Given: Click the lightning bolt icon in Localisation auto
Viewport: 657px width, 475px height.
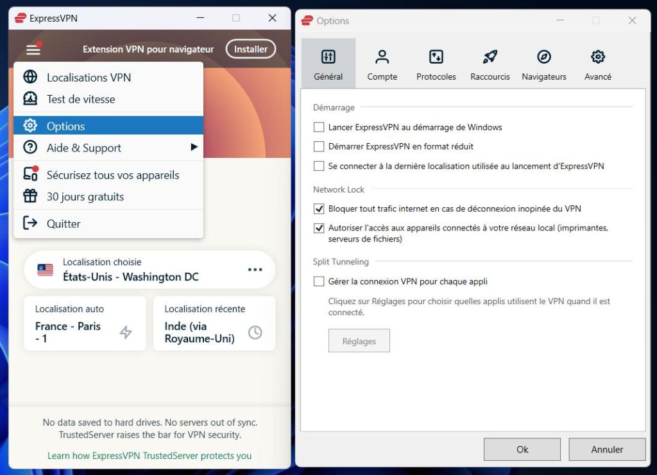Looking at the screenshot, I should click(126, 332).
